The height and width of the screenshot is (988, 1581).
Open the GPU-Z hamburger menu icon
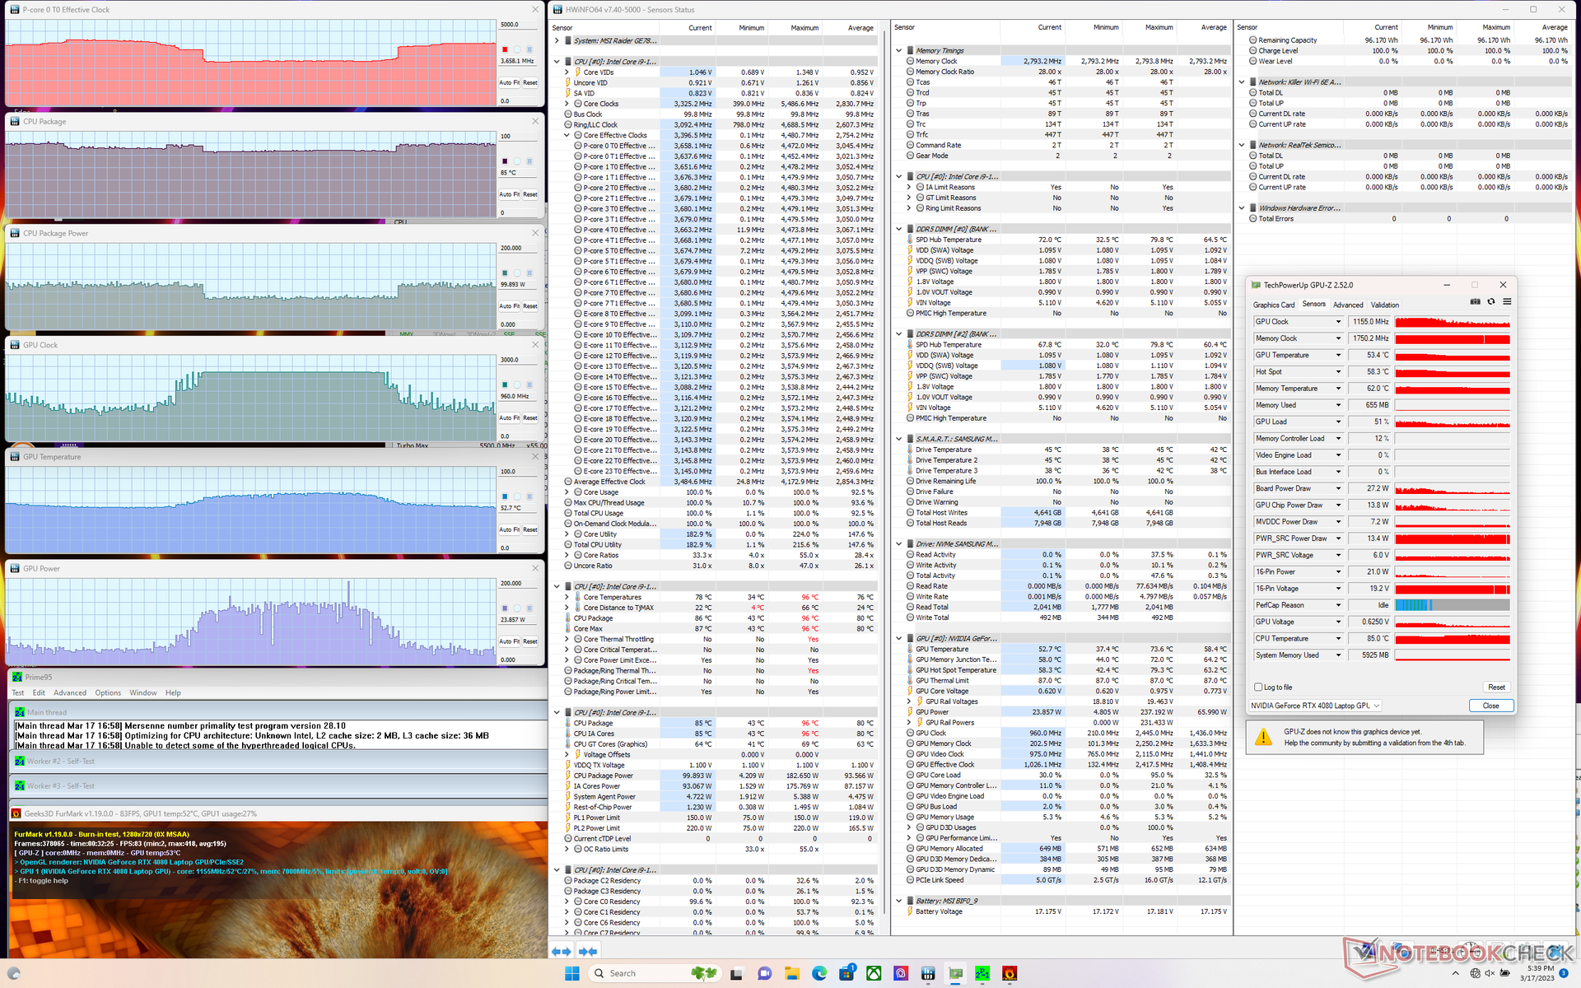coord(1507,302)
